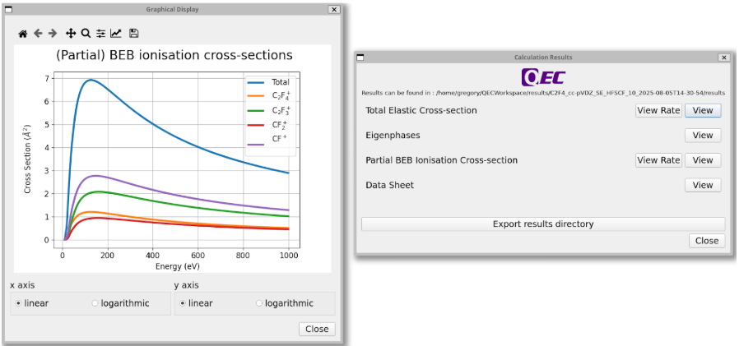The width and height of the screenshot is (739, 346).
Task: Click Export results directory
Action: tap(543, 224)
